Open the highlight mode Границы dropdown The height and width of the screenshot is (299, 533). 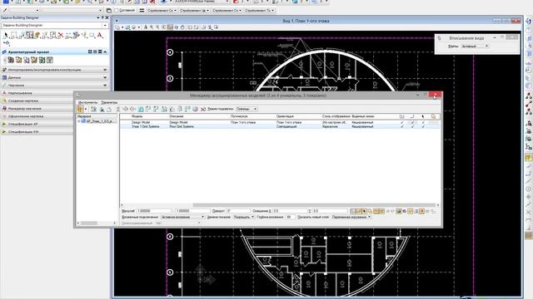coord(247,109)
